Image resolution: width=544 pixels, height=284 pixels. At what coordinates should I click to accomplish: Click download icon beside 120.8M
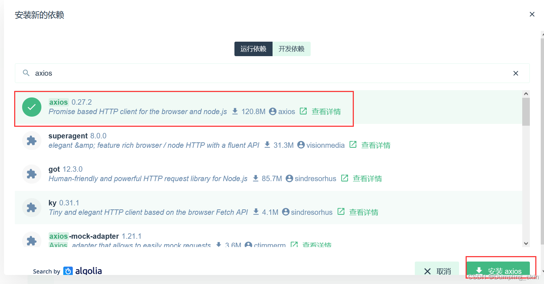coord(235,111)
